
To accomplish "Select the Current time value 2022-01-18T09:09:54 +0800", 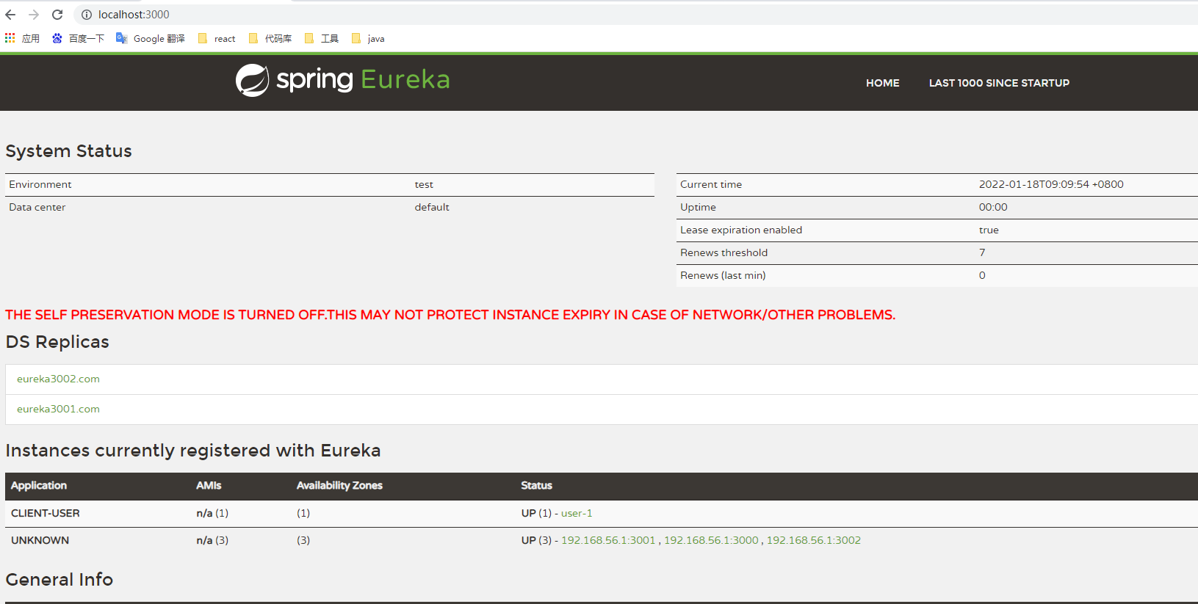I will [1051, 184].
